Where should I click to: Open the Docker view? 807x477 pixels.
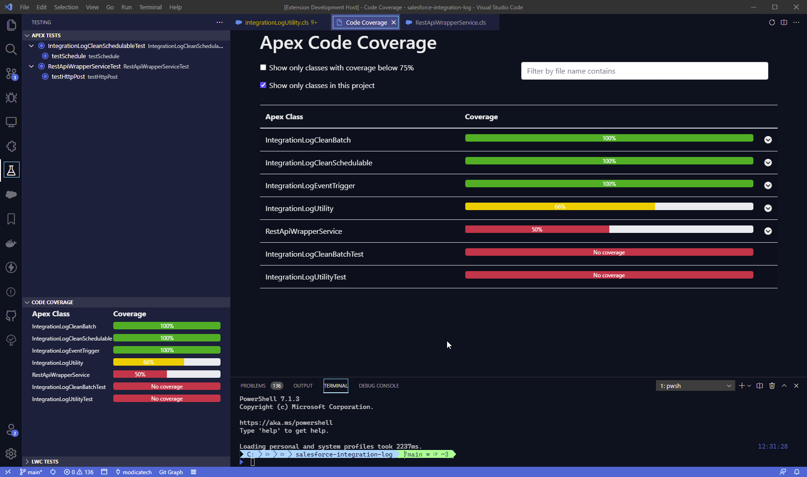(11, 243)
